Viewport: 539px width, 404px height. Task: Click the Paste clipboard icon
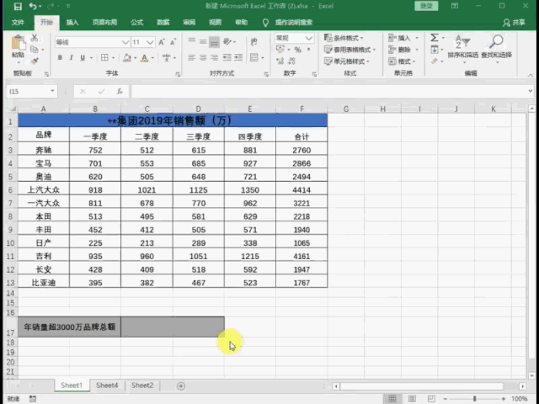19,44
